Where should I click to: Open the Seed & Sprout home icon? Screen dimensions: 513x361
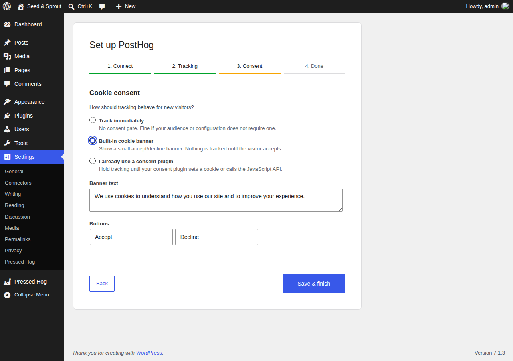point(21,6)
